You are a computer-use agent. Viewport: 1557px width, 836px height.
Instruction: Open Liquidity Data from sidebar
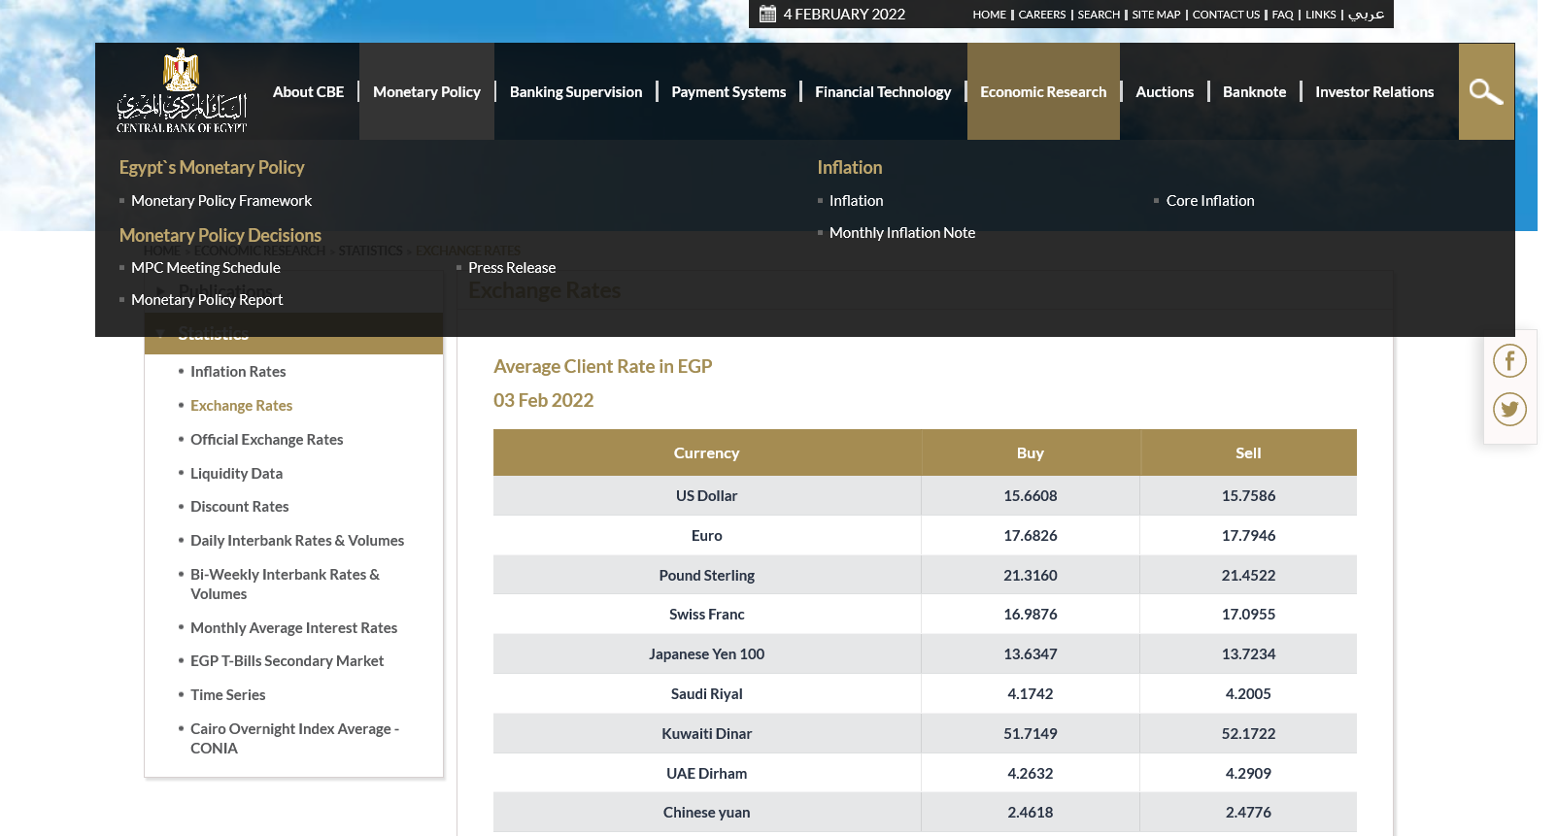(236, 474)
